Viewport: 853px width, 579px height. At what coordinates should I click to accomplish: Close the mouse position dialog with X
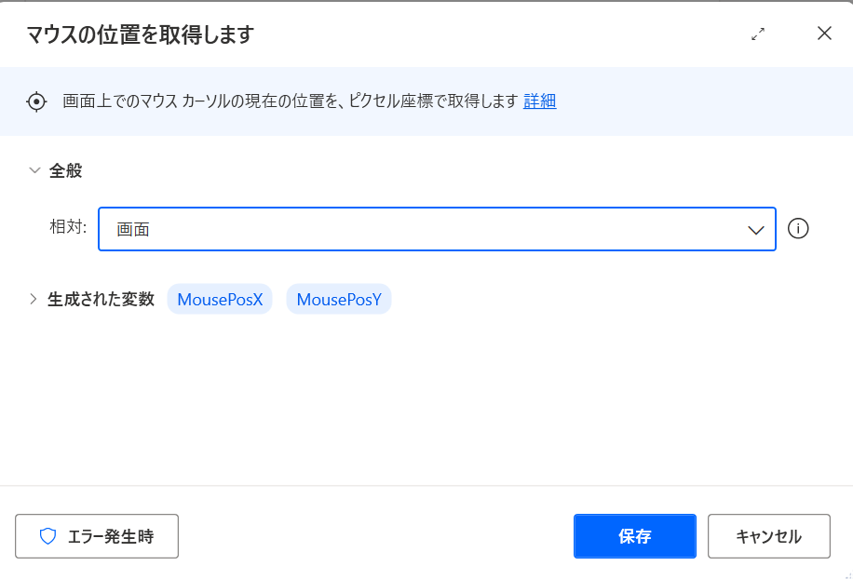point(824,34)
